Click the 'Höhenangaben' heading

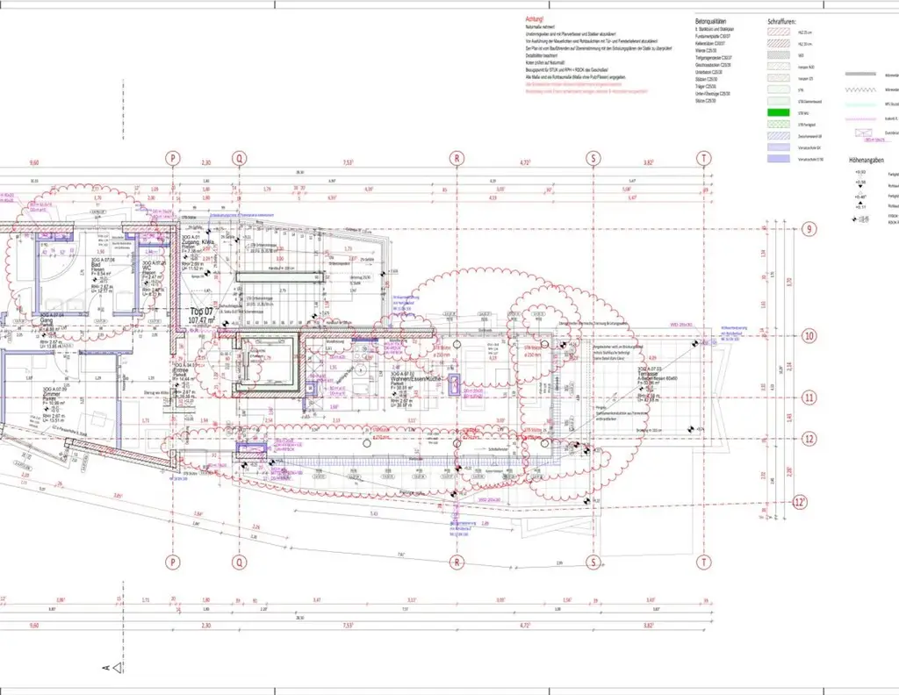(867, 161)
